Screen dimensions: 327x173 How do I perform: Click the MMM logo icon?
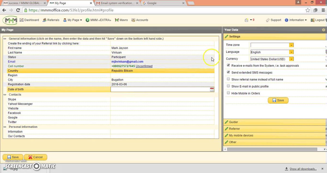pyautogui.click(x=10, y=20)
